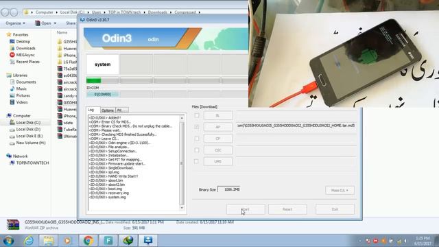Go forward in the Explorer window
The height and width of the screenshot is (247, 439).
(14, 12)
